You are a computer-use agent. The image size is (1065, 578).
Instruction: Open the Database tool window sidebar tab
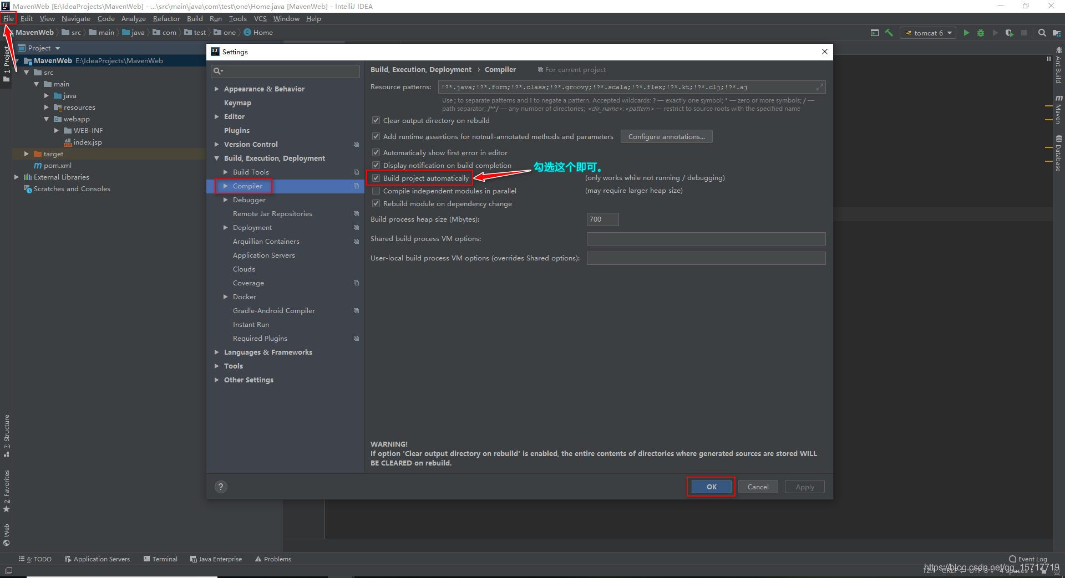point(1058,154)
